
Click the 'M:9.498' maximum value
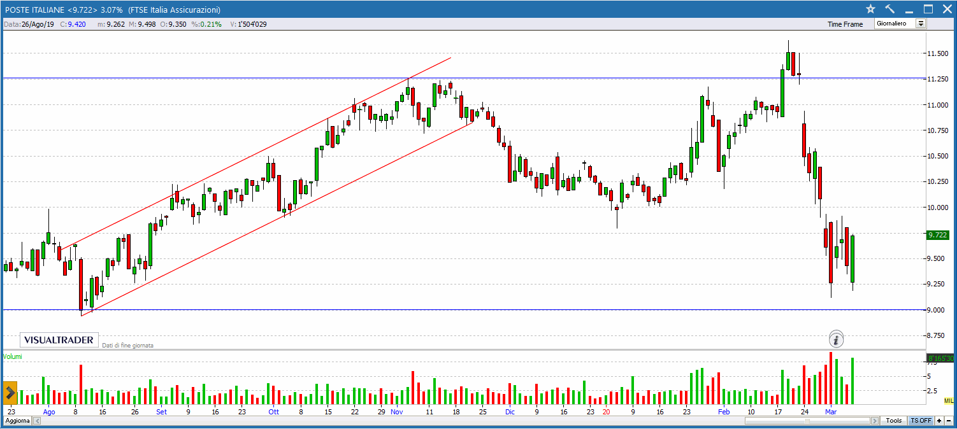click(x=141, y=24)
